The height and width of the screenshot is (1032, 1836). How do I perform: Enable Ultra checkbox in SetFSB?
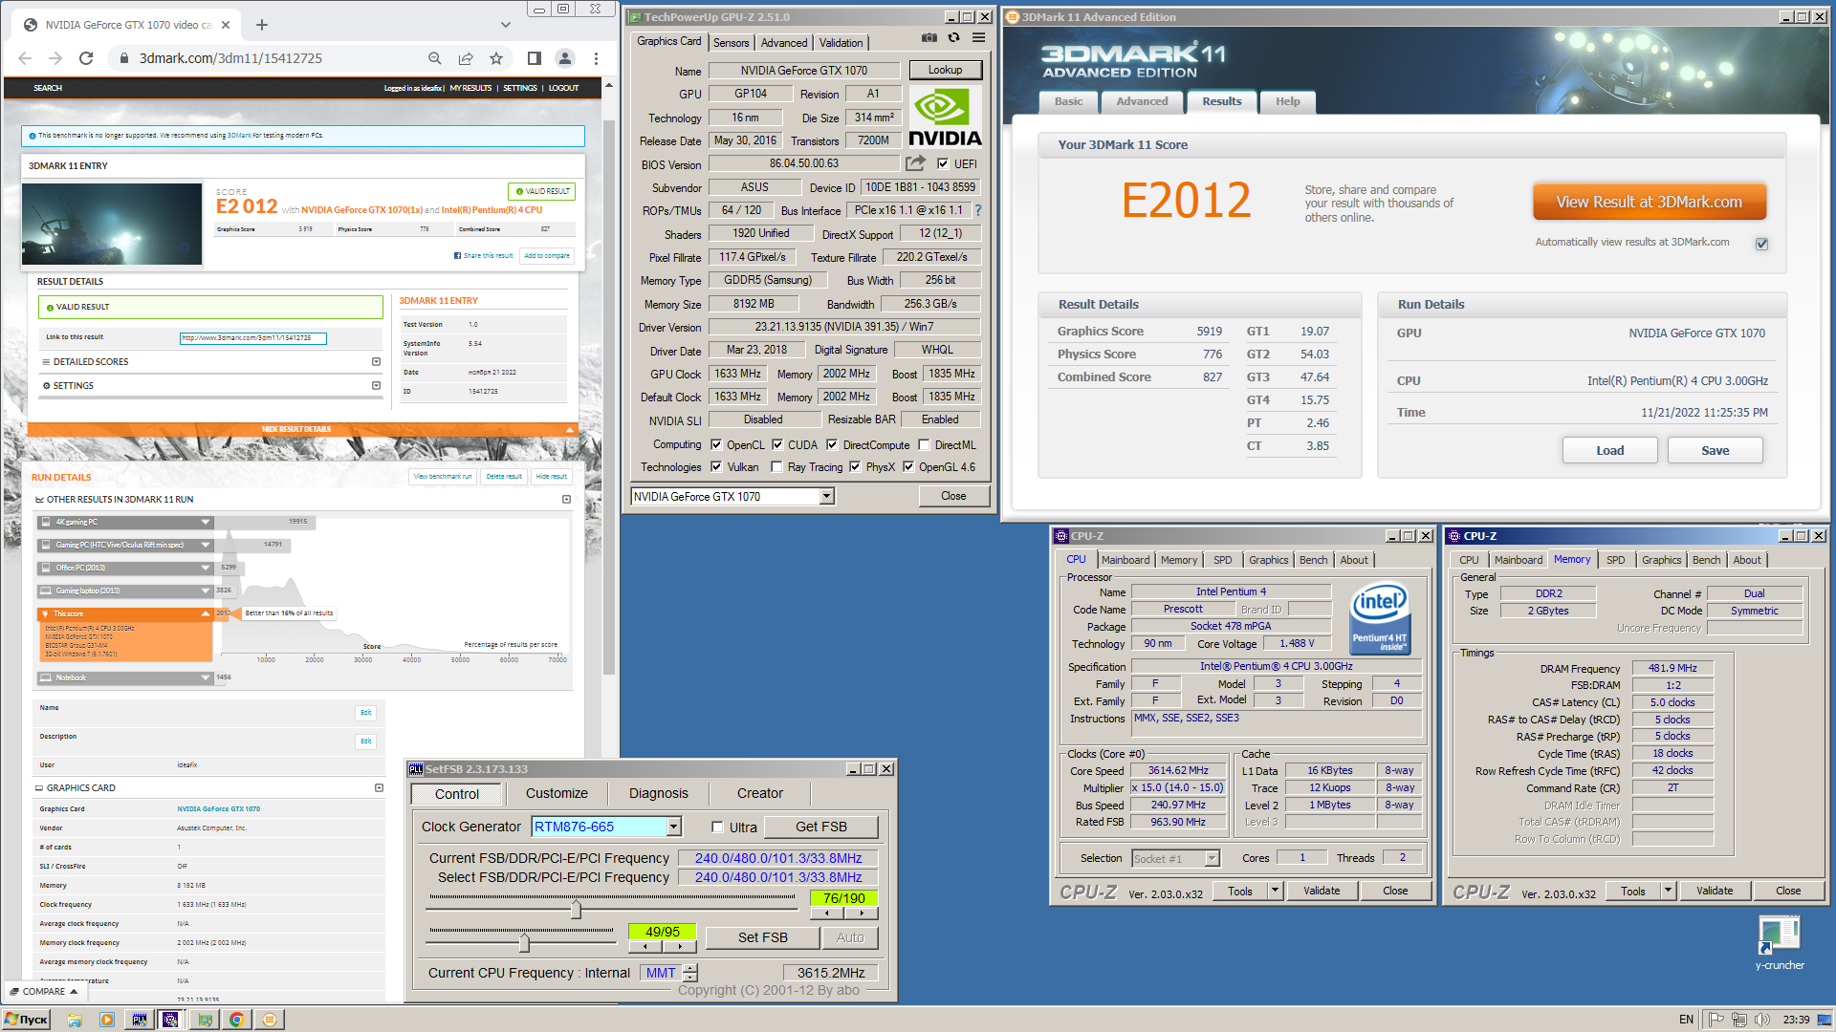point(717,828)
